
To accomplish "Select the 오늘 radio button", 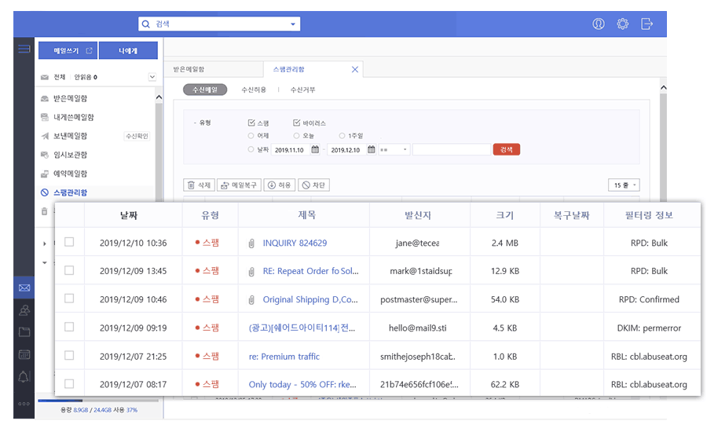I will click(296, 135).
